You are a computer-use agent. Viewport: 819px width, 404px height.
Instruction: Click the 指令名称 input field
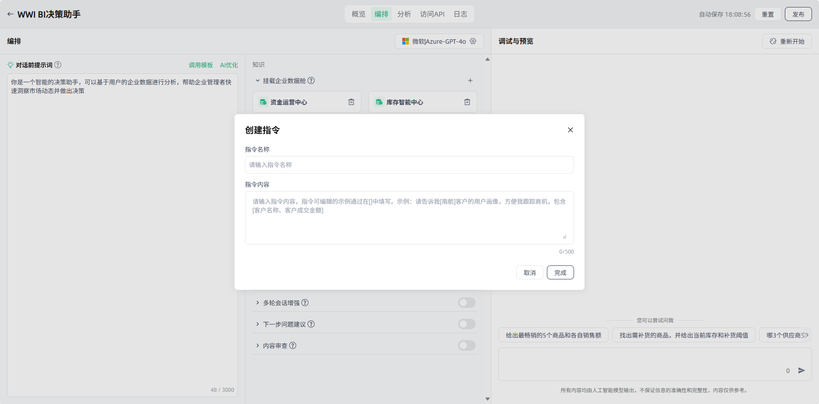tap(409, 165)
